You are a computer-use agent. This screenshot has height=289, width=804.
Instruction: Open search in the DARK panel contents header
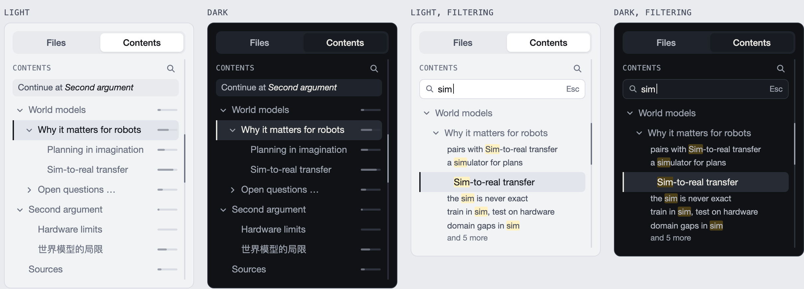[x=374, y=68]
